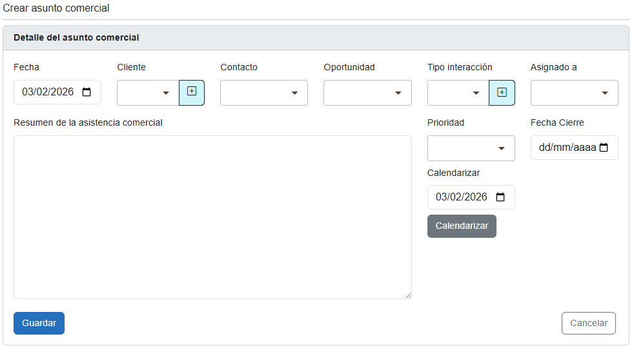Image resolution: width=634 pixels, height=350 pixels.
Task: Open the Tipo interacción dropdown
Action: point(458,93)
